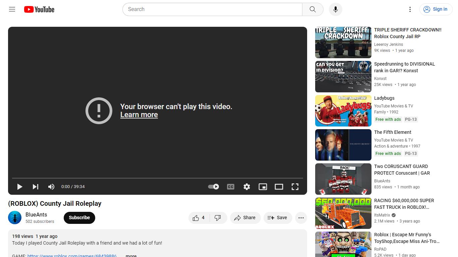Open The Fifth Element title link
Viewport: 458px width, 257px height.
393,132
